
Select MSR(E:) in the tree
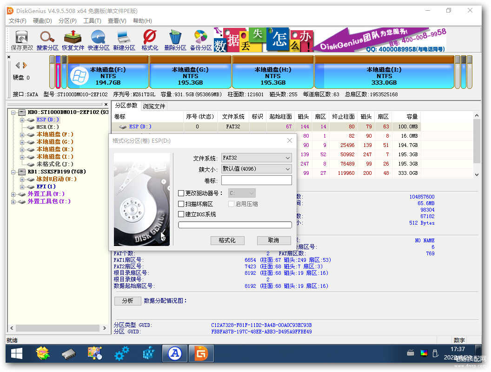47,127
